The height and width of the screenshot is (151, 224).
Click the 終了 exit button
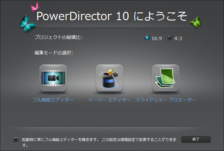[196, 139]
